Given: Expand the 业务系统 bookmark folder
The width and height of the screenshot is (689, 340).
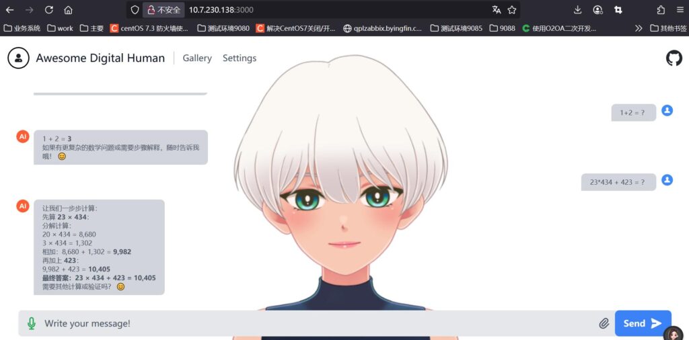Looking at the screenshot, I should pos(22,28).
